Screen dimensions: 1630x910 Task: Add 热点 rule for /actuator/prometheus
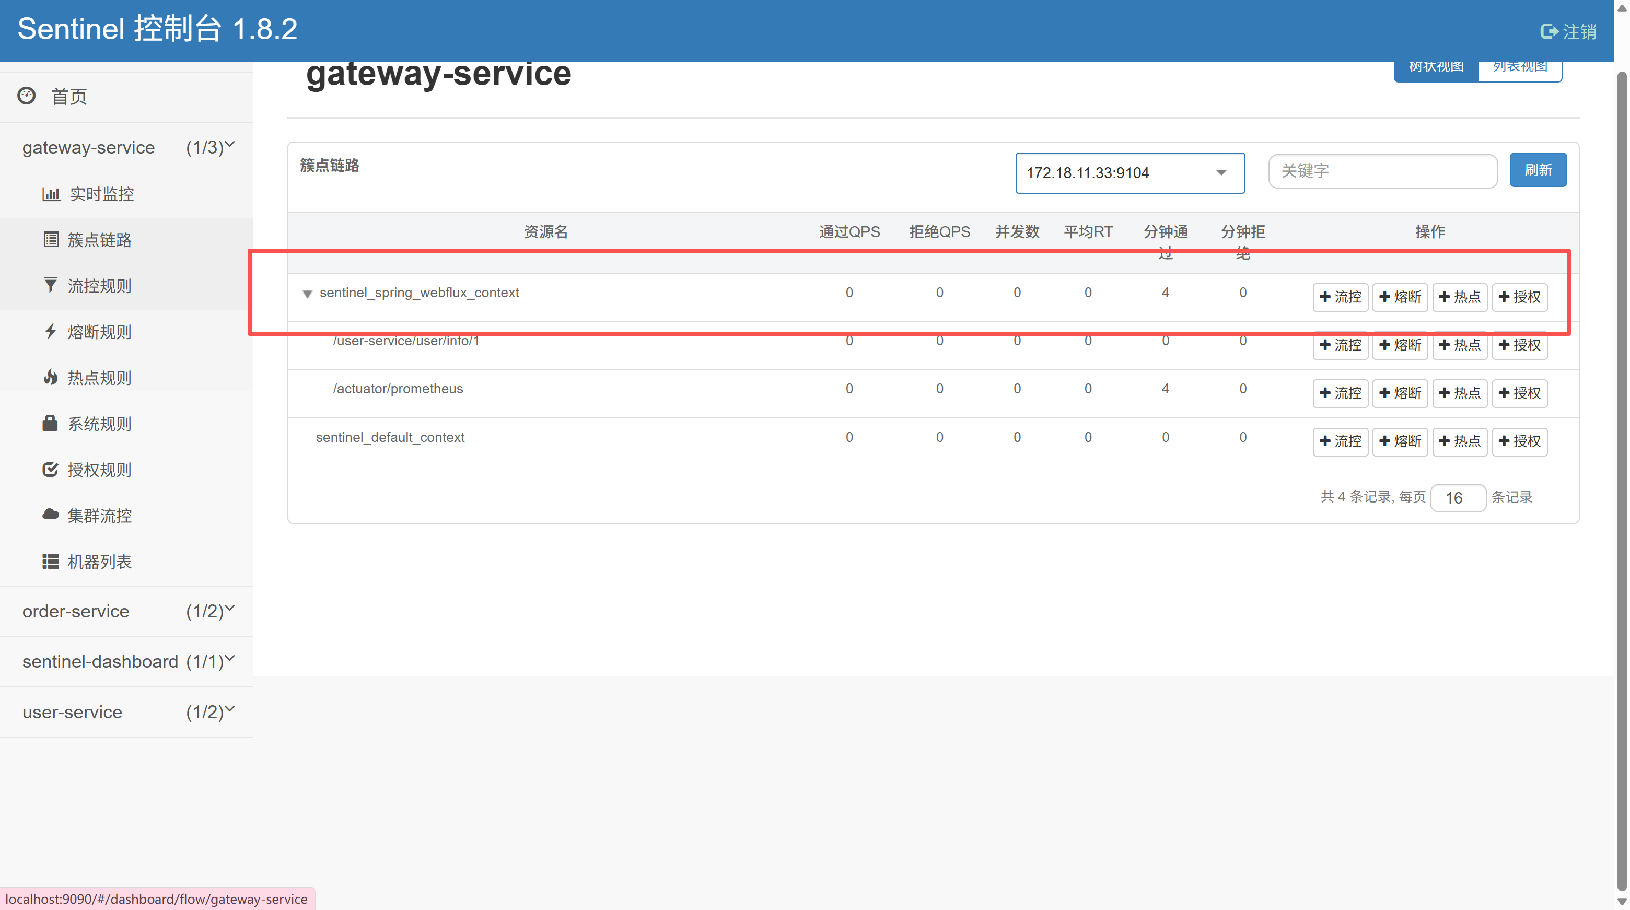[x=1460, y=393]
